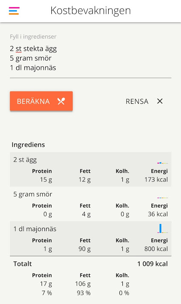Click the Ingrediens column header

coord(28,144)
